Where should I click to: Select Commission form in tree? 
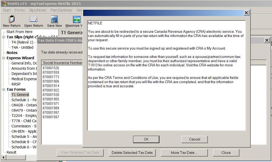tap(24, 126)
